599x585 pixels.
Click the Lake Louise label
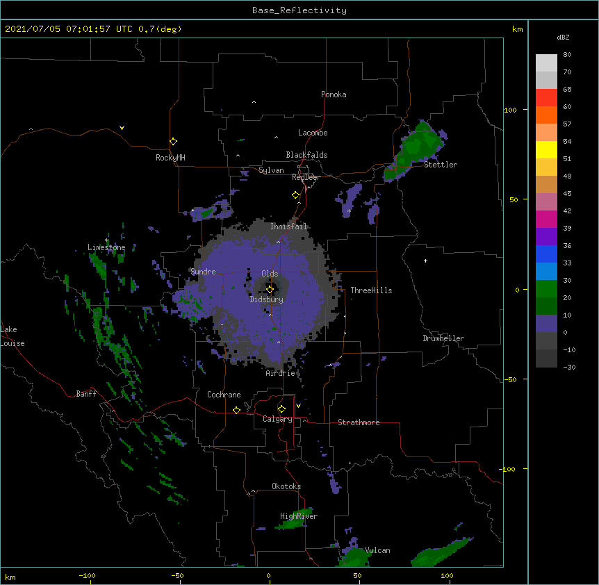(x=13, y=336)
